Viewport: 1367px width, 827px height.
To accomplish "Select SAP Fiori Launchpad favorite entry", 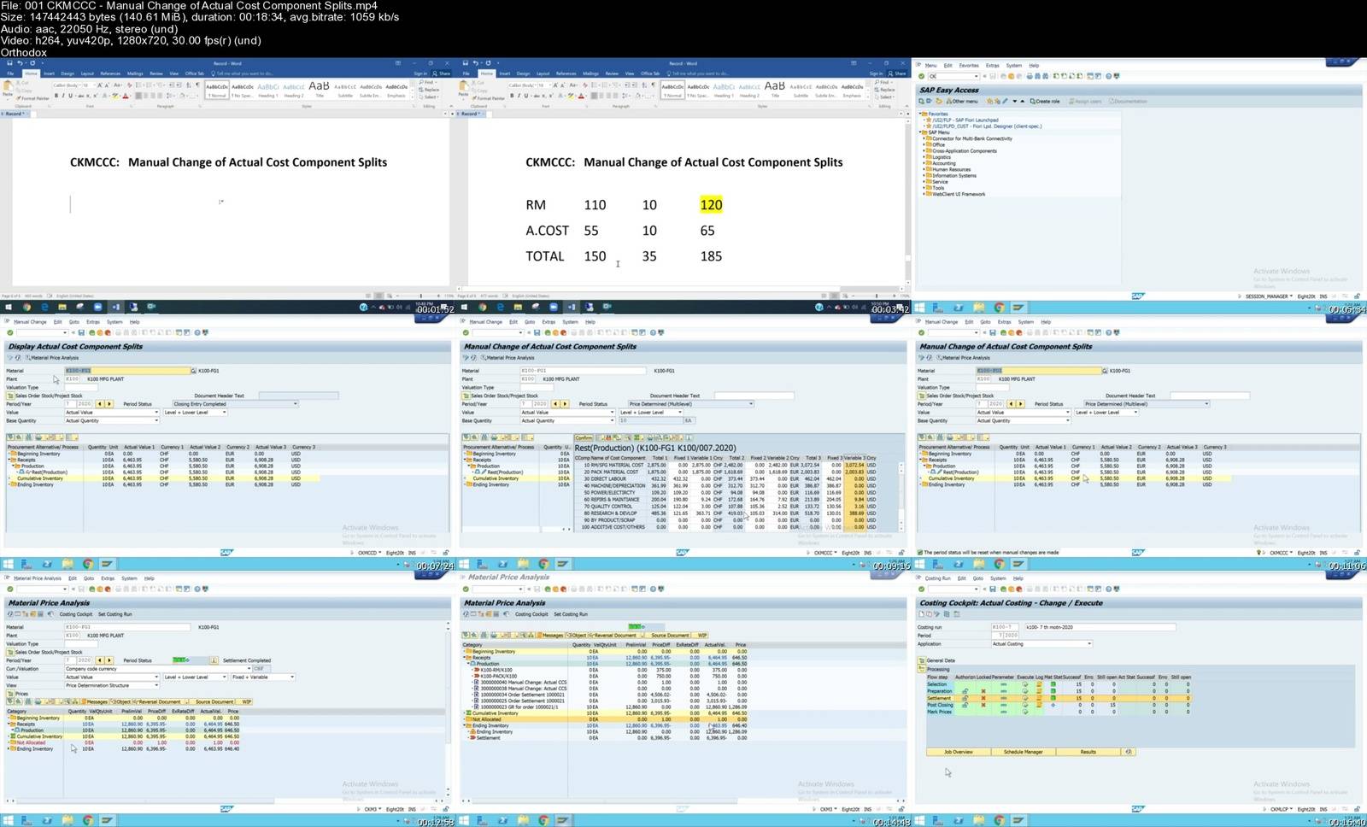I will pyautogui.click(x=965, y=120).
